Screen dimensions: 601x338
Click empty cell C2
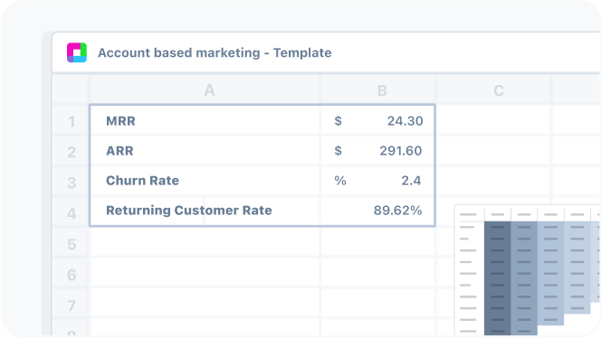(493, 150)
